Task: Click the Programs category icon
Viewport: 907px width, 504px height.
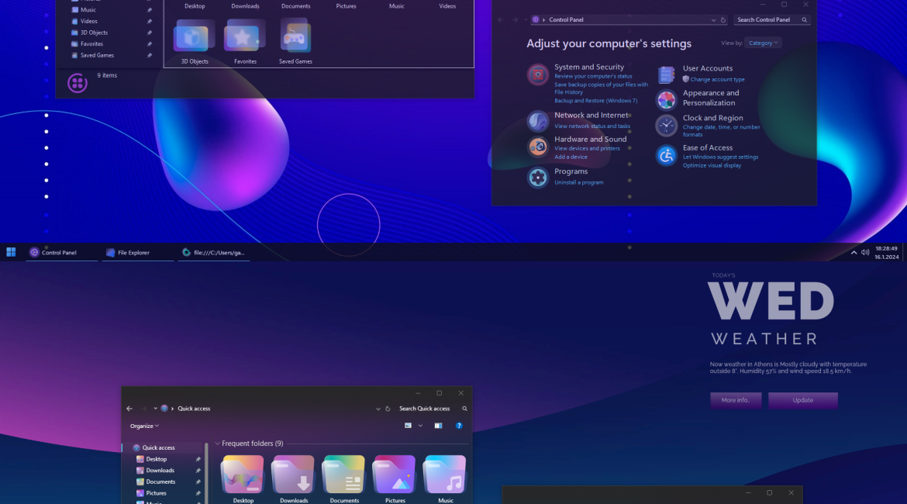Action: (x=538, y=178)
